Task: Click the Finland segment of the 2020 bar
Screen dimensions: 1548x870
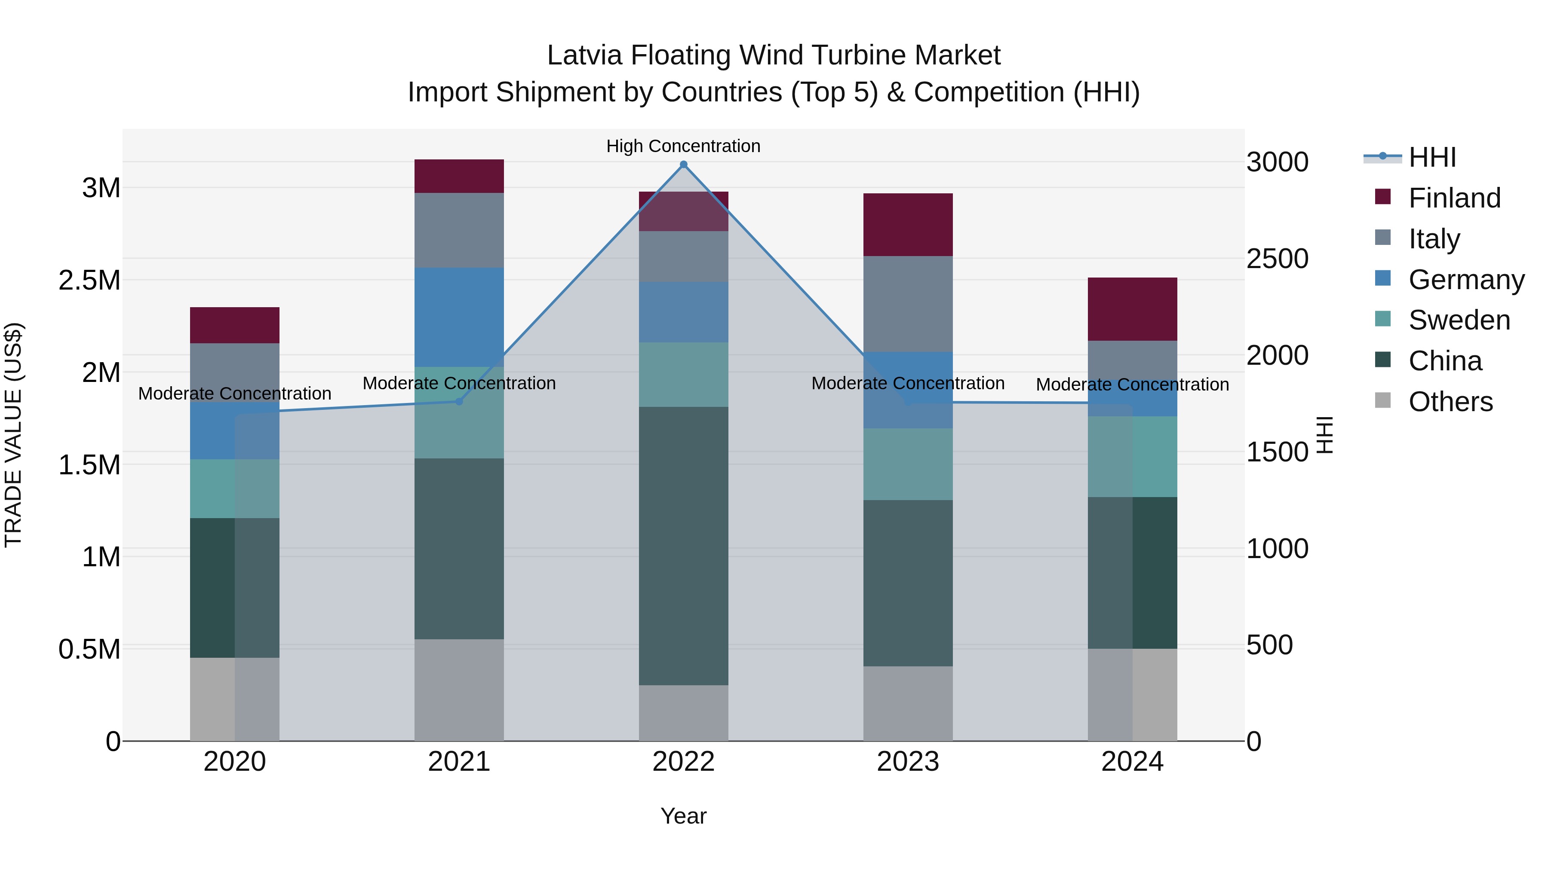Action: (x=235, y=325)
